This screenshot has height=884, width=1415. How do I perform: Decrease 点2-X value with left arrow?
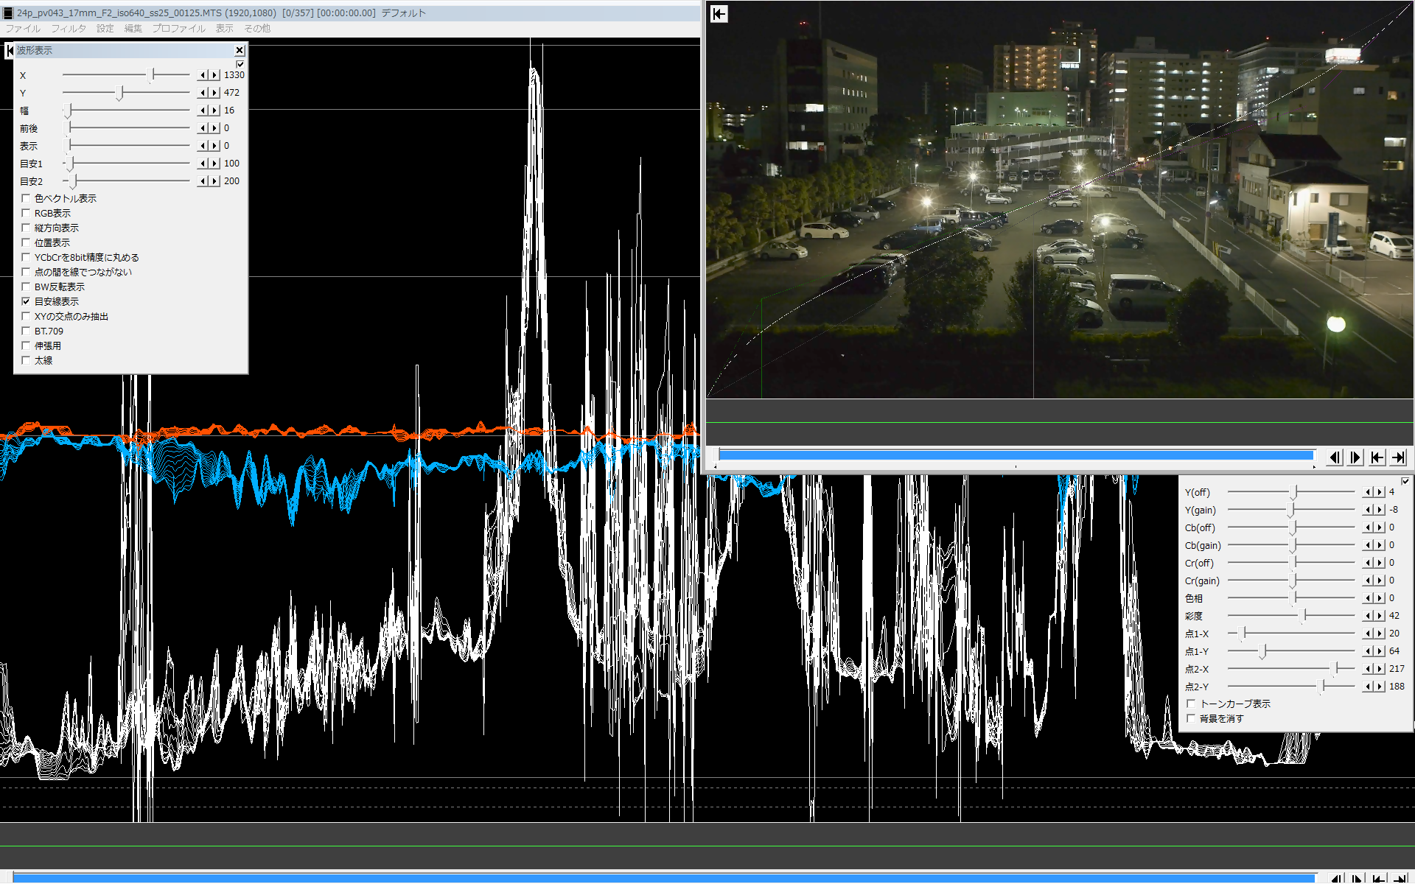(1369, 669)
